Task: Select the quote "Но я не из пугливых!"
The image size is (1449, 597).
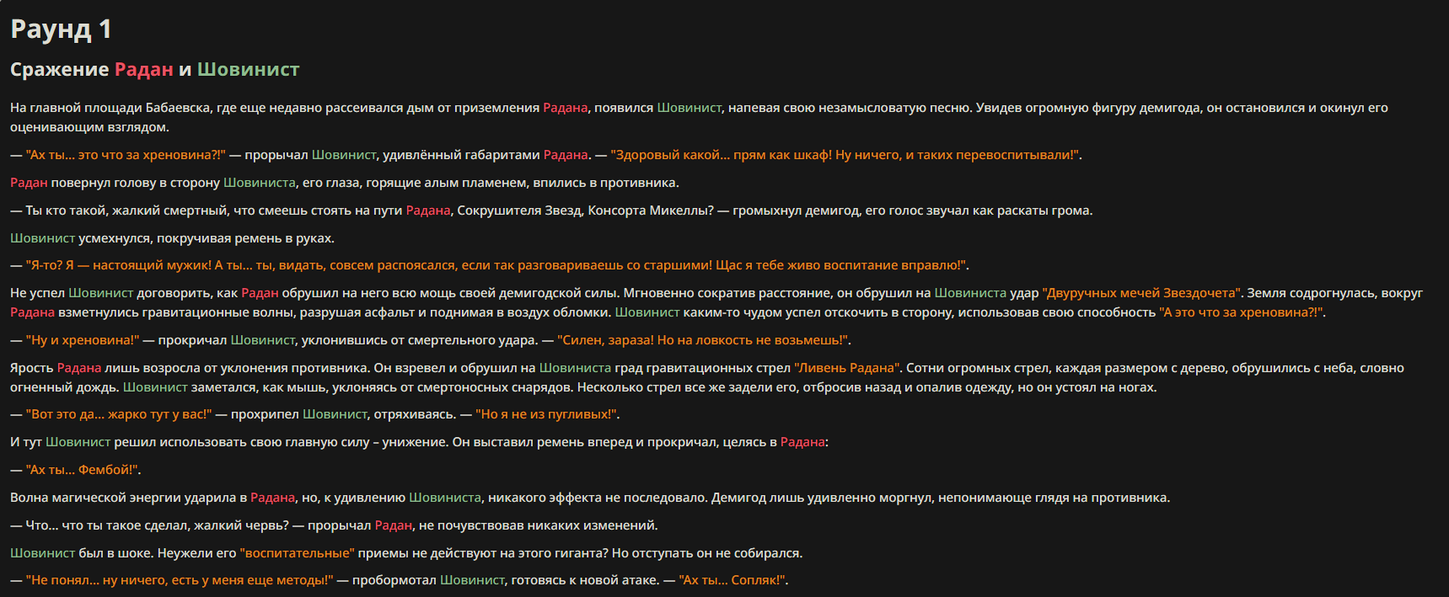Action: (x=548, y=414)
